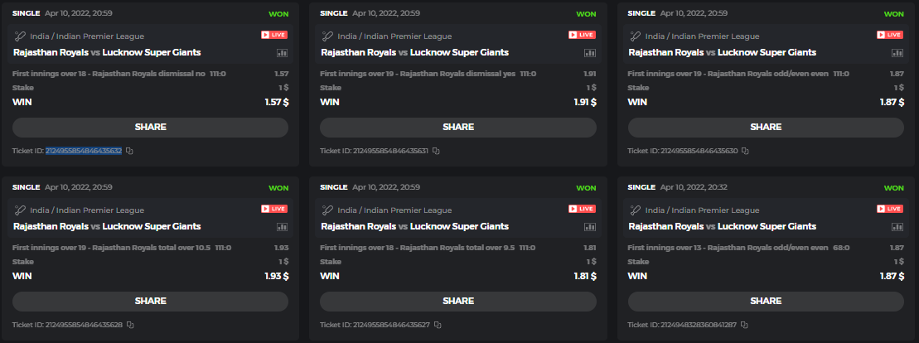
Task: Open match statistics icon on 1.57 $ bet
Action: pyautogui.click(x=282, y=53)
